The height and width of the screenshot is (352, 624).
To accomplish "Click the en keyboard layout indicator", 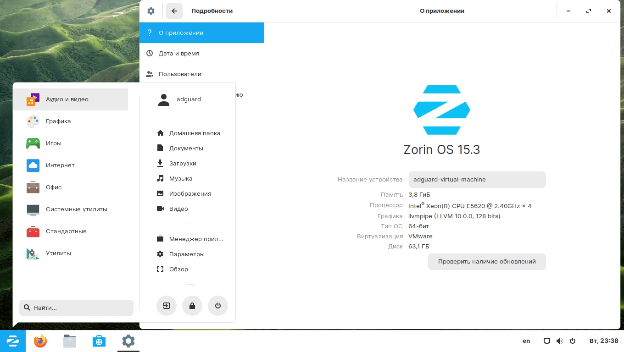I will point(526,341).
